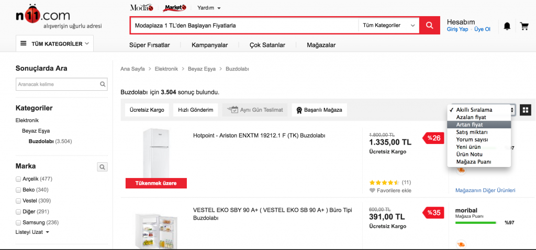Select Buzdolabı (3.504) category
Image resolution: width=536 pixels, height=250 pixels.
[x=50, y=141]
